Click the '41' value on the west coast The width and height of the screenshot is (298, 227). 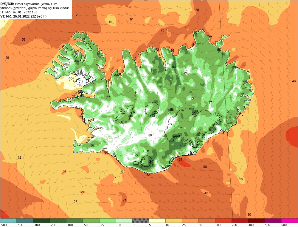pos(81,117)
